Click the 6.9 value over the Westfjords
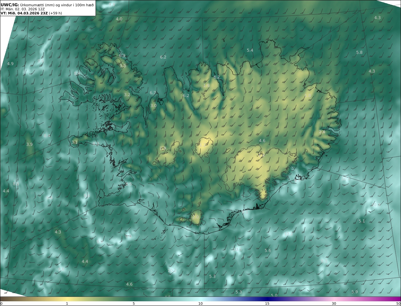Image resolution: width=401 pixels, height=306 pixels. click(122, 56)
